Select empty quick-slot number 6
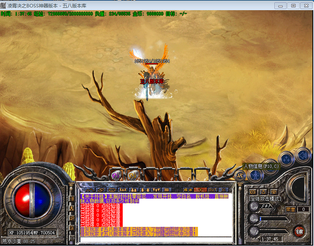 click(x=201, y=174)
